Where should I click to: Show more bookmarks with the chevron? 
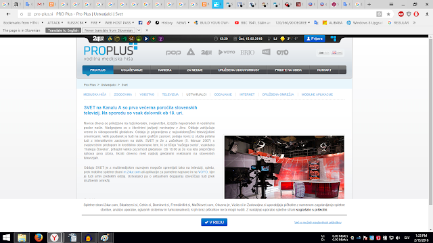414,23
